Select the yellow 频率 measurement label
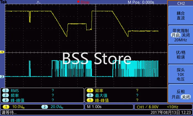The height and width of the screenshot is (116, 193). (x=99, y=91)
